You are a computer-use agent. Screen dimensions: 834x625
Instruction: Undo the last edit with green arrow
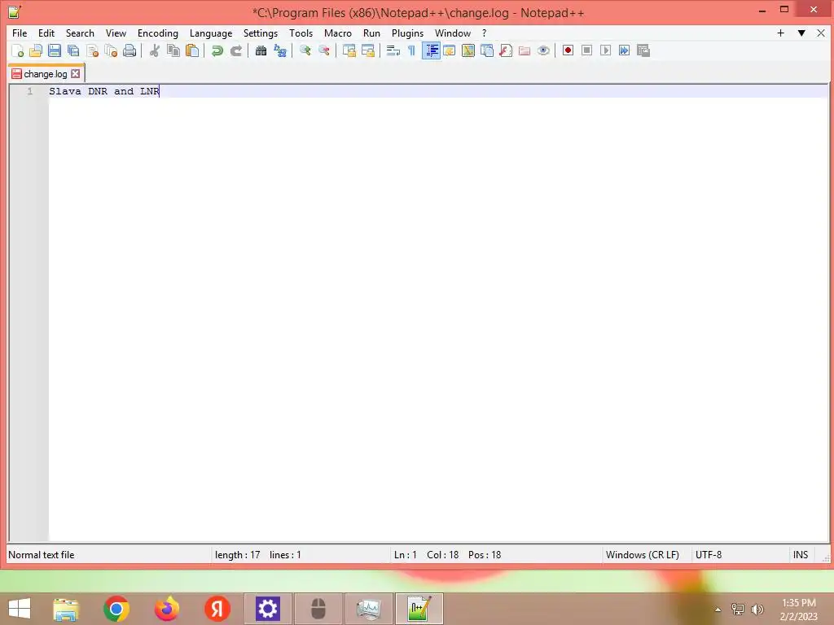coord(217,51)
